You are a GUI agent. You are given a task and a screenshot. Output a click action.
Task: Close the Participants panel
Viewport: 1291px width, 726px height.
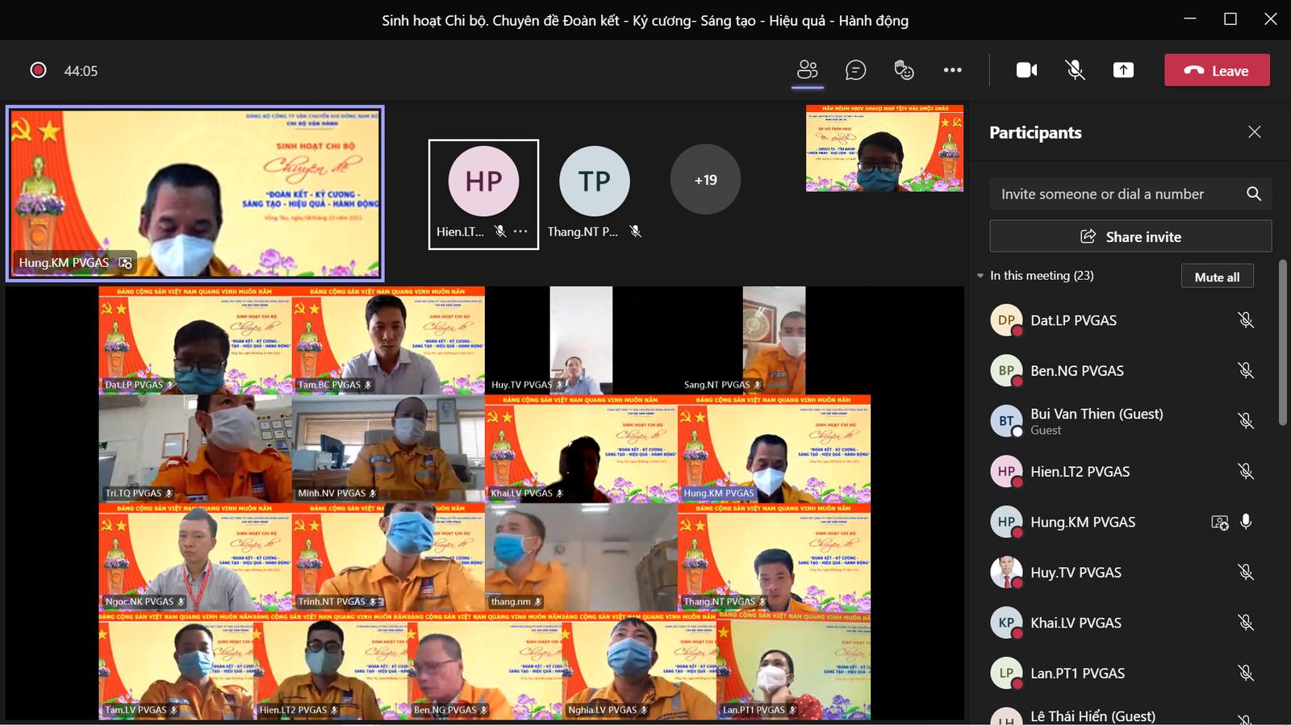coord(1254,132)
